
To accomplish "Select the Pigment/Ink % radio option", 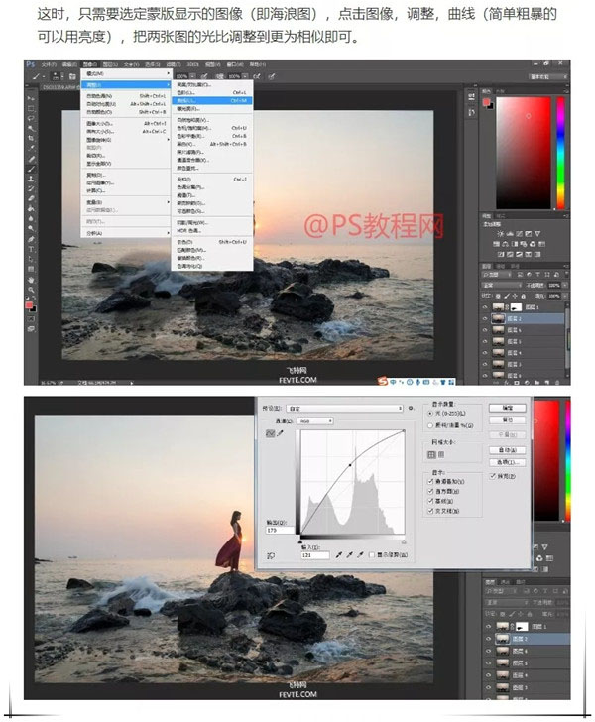I will [430, 425].
